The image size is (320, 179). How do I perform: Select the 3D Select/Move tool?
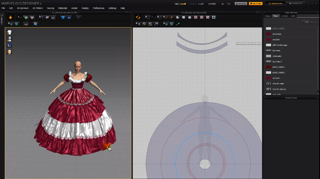click(x=20, y=17)
